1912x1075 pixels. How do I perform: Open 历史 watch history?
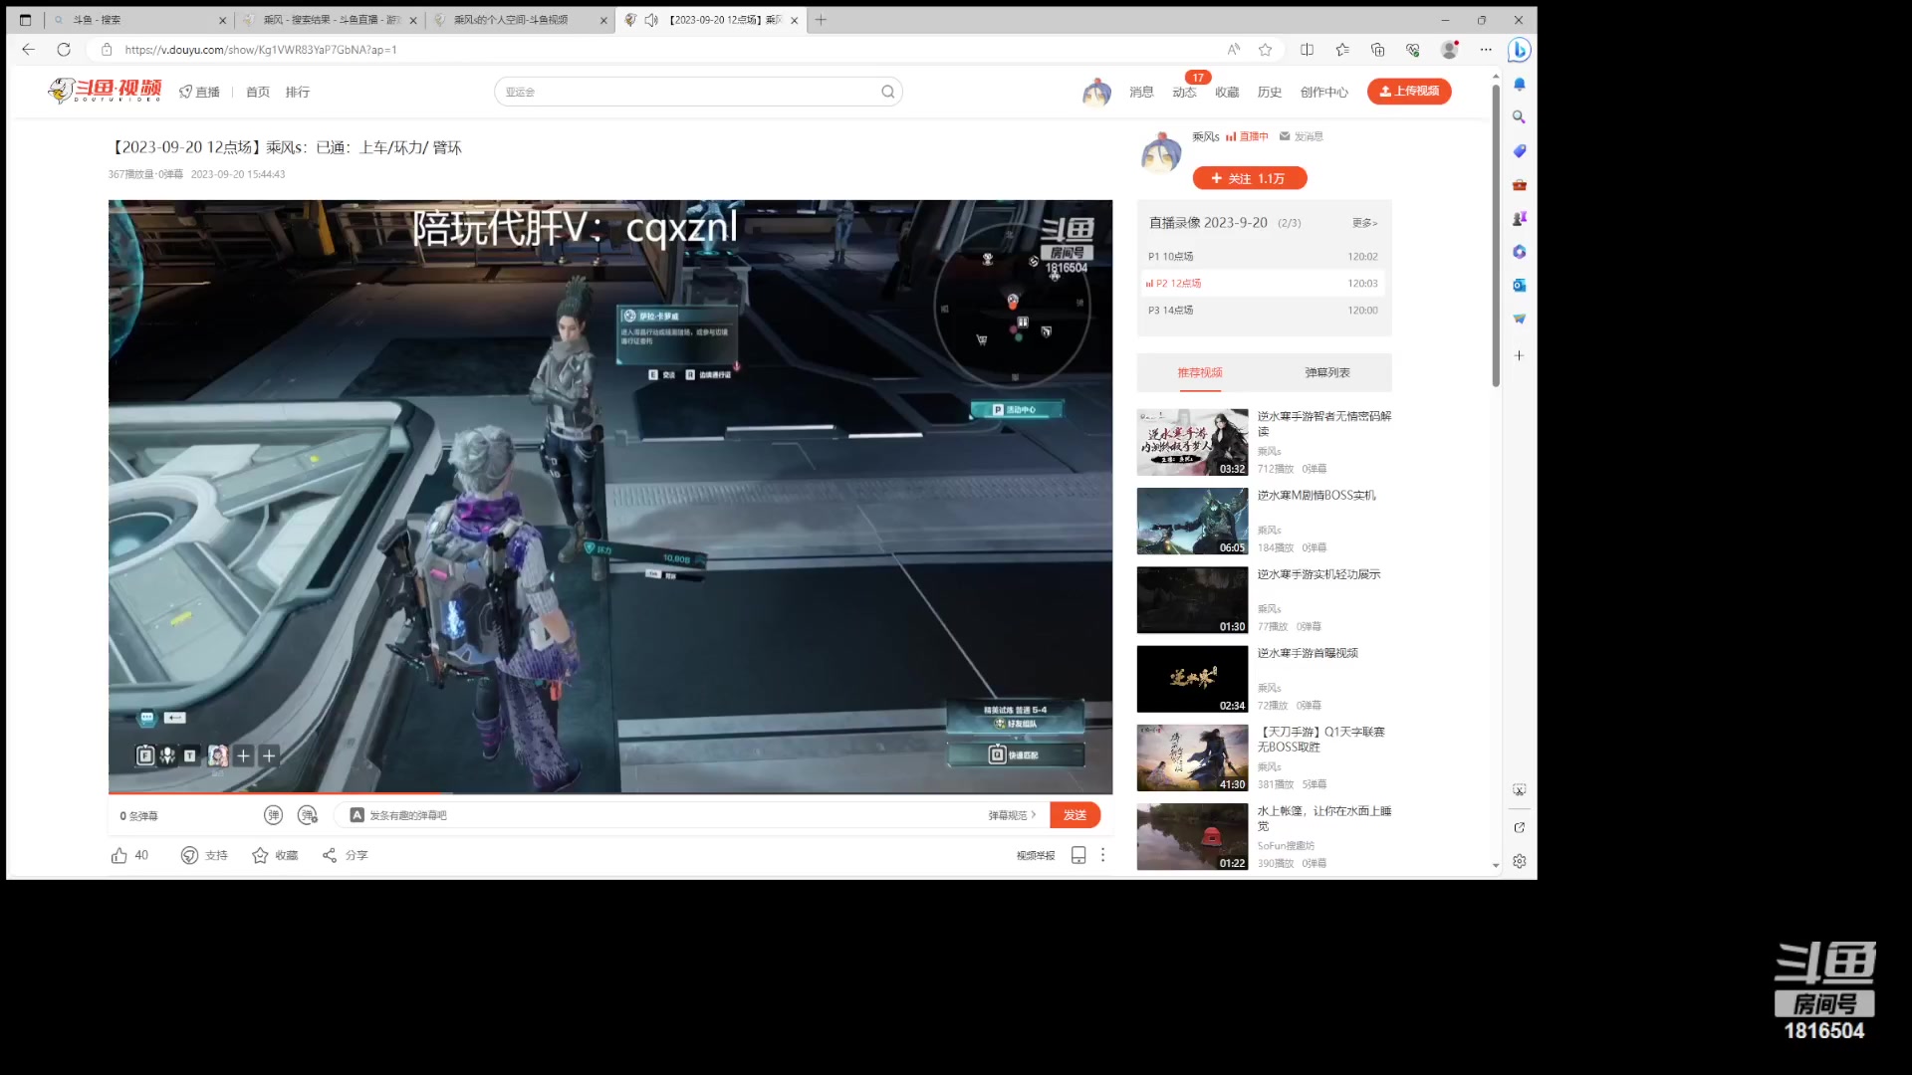[x=1270, y=92]
